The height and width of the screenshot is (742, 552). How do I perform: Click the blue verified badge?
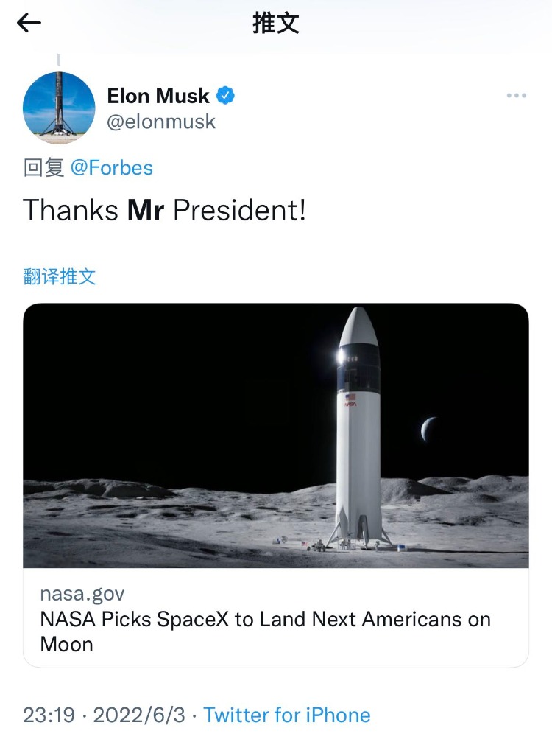pyautogui.click(x=224, y=96)
